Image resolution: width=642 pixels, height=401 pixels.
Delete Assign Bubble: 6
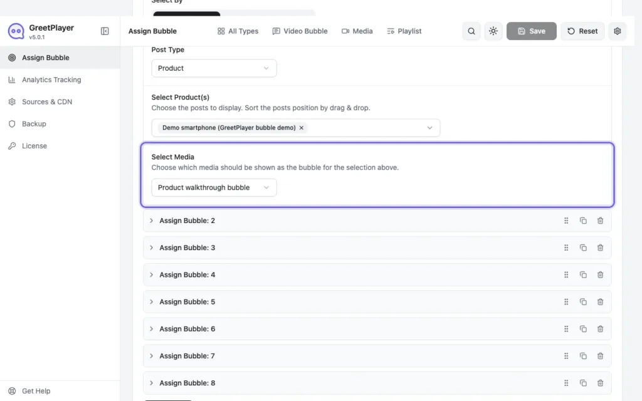(x=600, y=328)
